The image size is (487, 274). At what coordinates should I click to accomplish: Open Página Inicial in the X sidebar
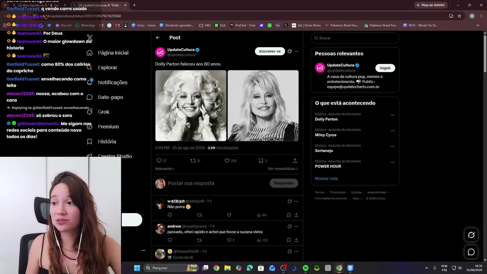tap(113, 53)
